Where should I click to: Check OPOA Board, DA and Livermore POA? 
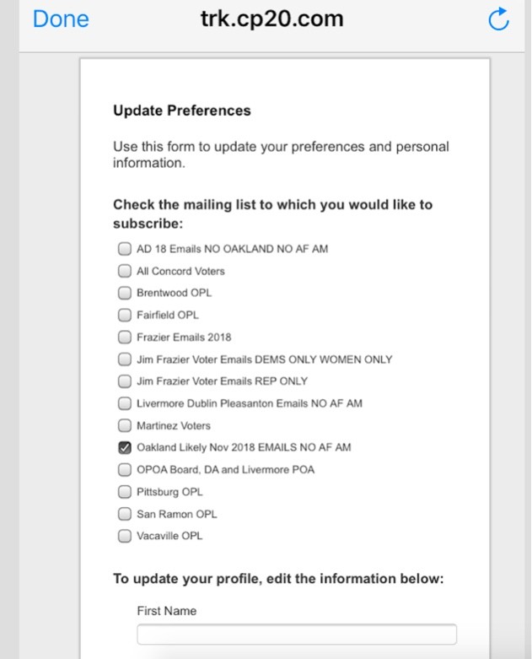pyautogui.click(x=124, y=469)
